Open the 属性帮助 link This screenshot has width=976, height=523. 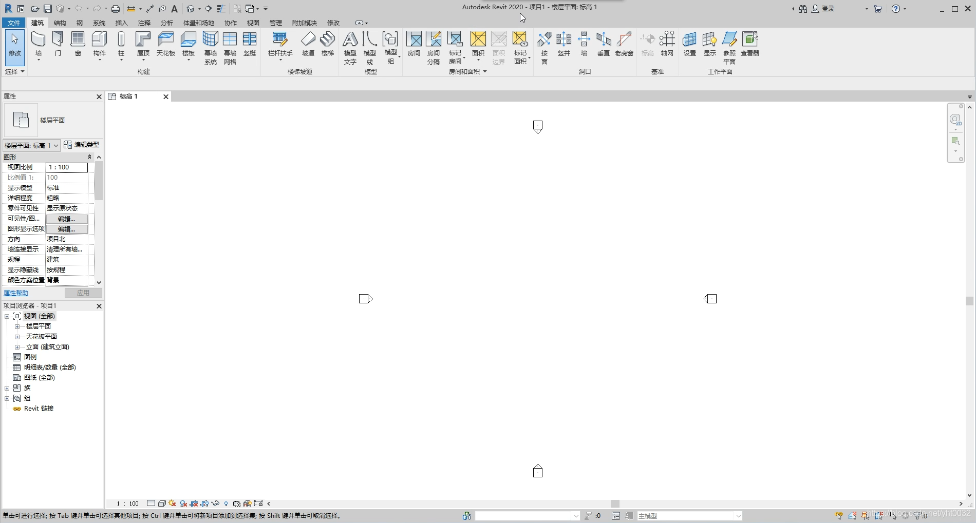coord(16,293)
